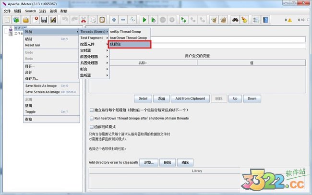This screenshot has width=312, height=195.
Task: Expand the 断言 submenu
Action: point(94,69)
